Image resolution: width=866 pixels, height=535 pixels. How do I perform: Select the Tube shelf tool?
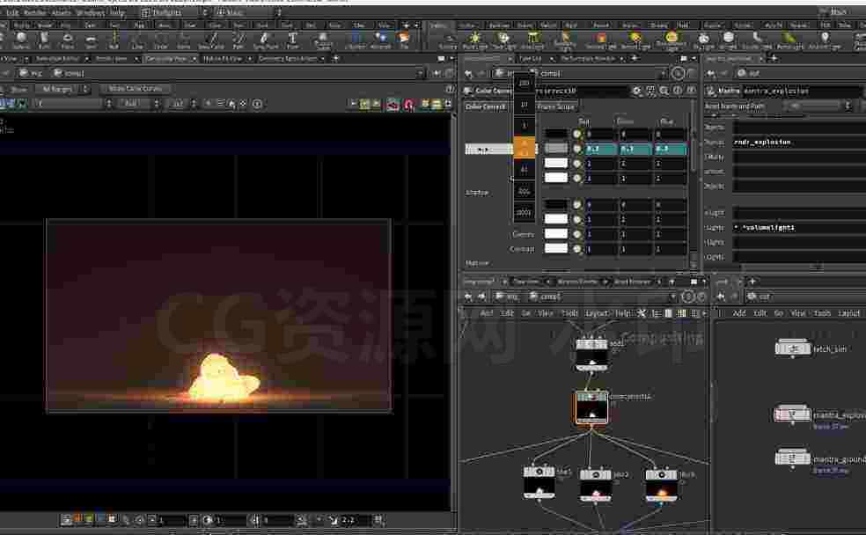(x=44, y=40)
